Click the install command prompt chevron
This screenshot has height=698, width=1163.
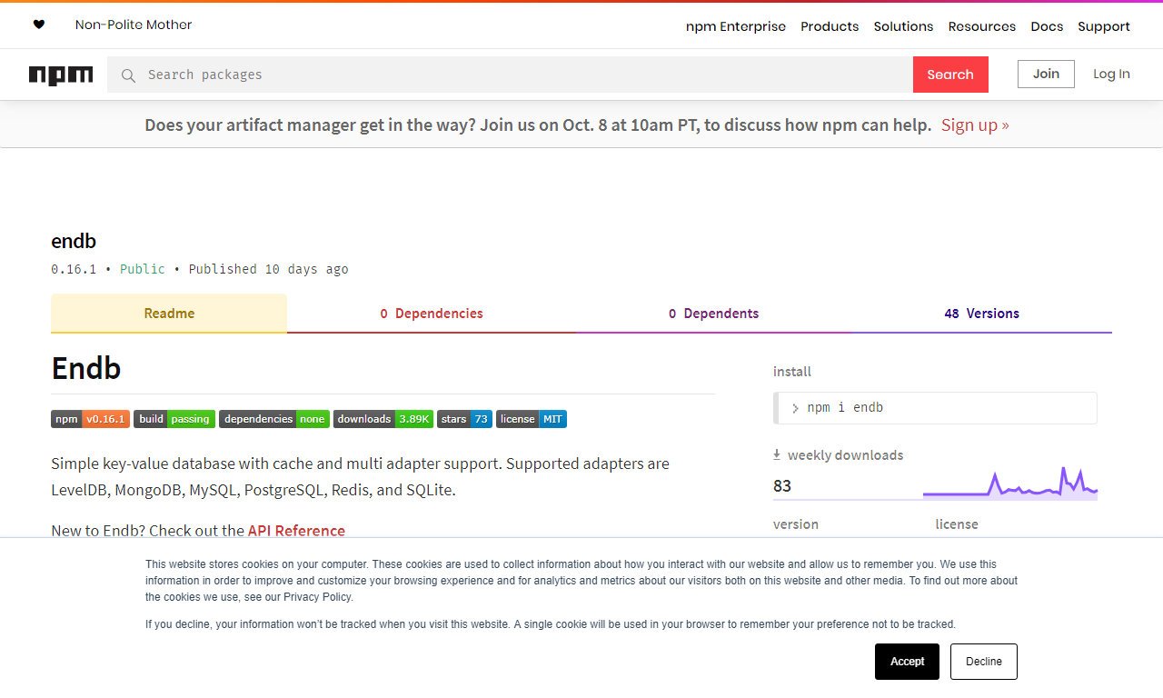pyautogui.click(x=795, y=408)
